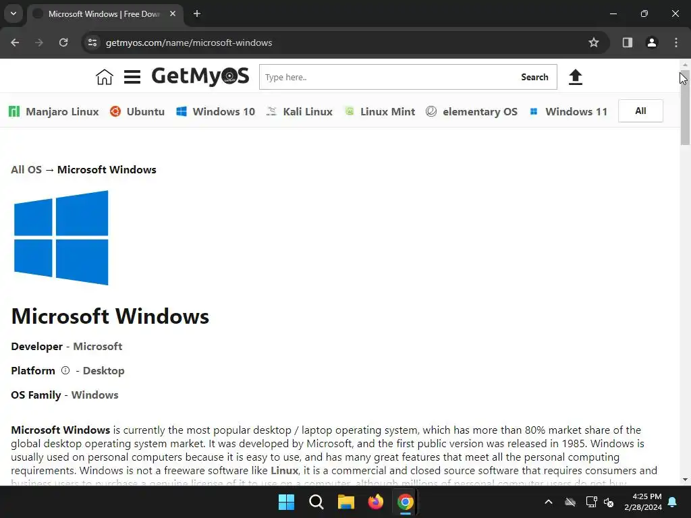Click the elementary OS logo icon
The image size is (691, 518).
coord(431,111)
